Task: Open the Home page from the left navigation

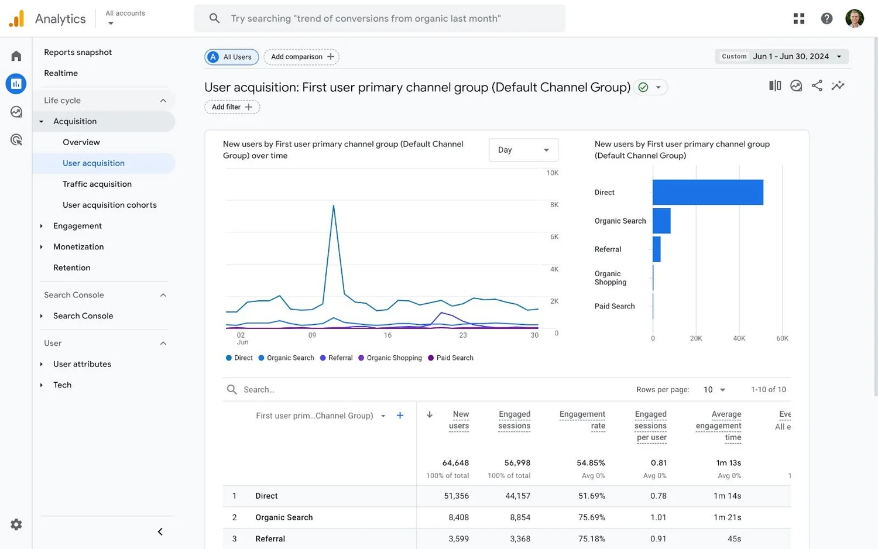Action: (x=16, y=56)
